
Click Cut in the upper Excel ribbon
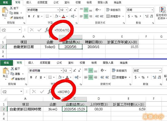(x=14, y=8)
